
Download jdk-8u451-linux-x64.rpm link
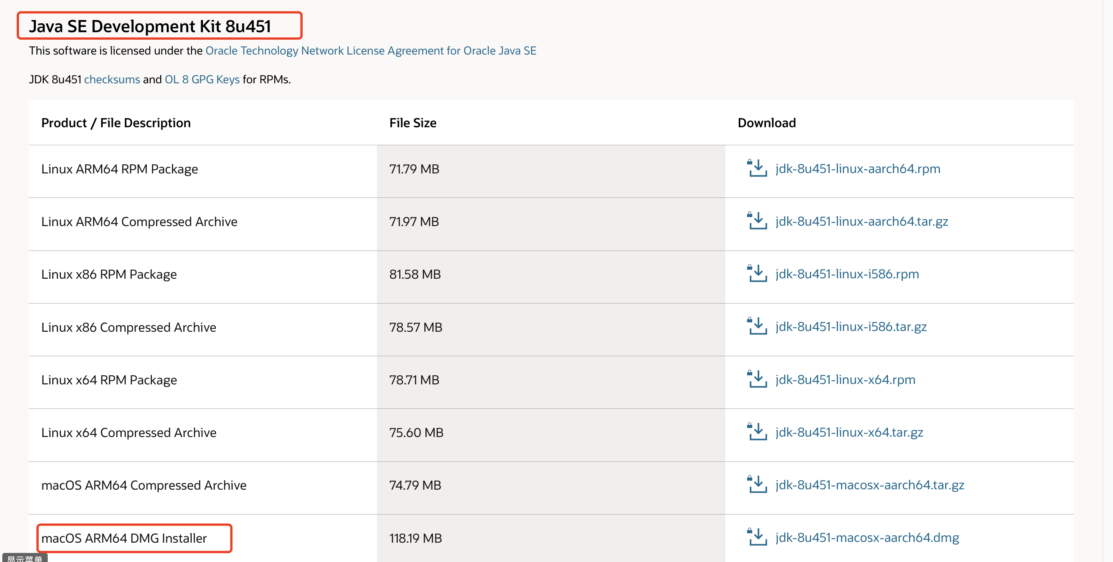point(845,379)
